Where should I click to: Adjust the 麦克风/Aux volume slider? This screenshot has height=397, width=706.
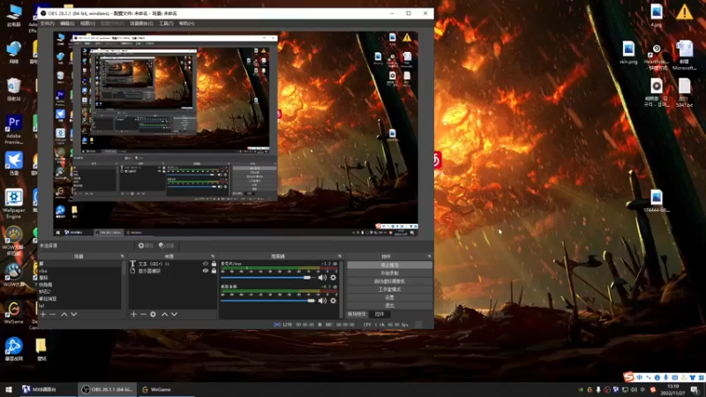coord(307,277)
